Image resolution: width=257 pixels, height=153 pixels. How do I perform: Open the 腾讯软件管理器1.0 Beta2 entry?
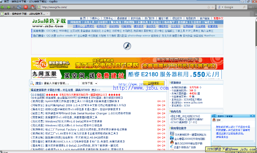(x=82, y=146)
